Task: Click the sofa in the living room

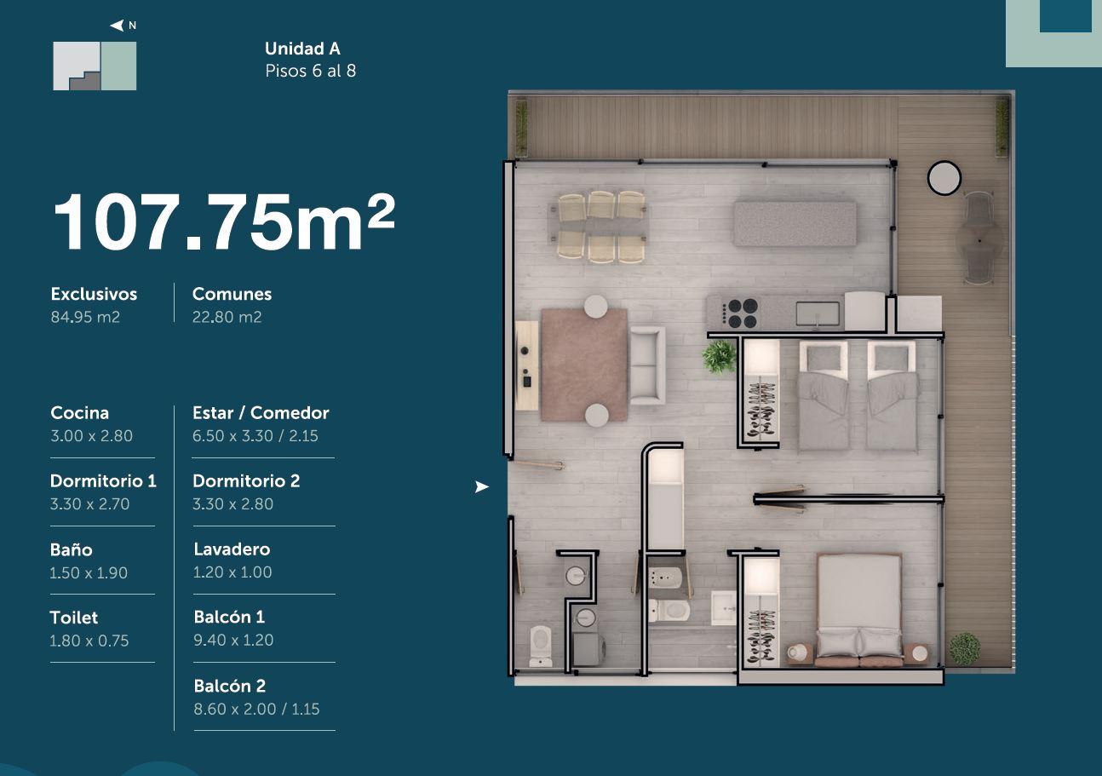Action: tap(646, 365)
